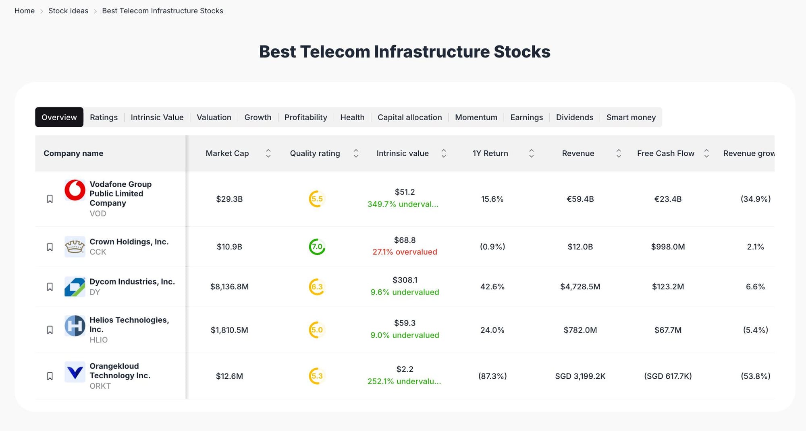
Task: Open Dycom Industries, Inc. company link
Action: coord(132,282)
